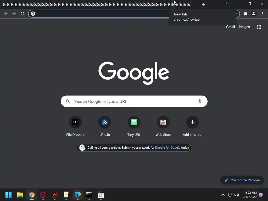Click Add shortcut plus tile

[193, 126]
